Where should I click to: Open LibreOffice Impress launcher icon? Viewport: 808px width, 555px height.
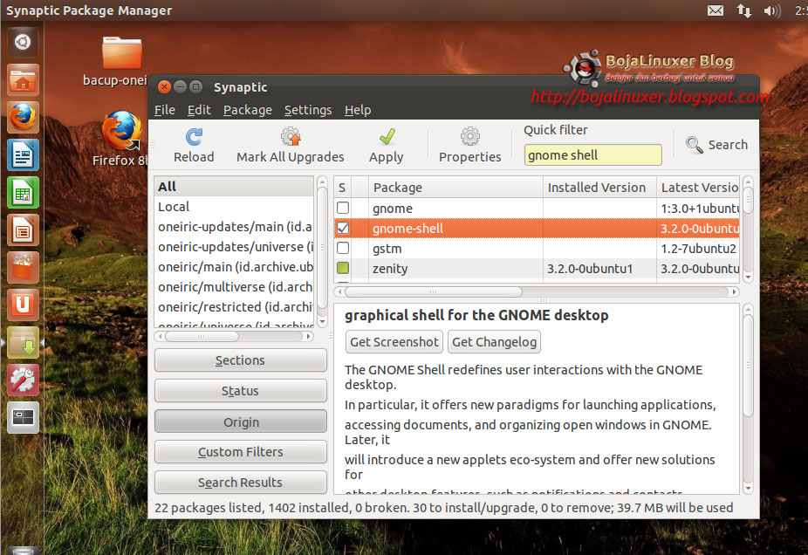click(x=23, y=230)
